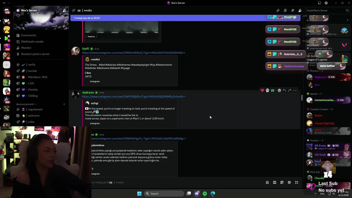Open notification settings bell-slash icon
The width and height of the screenshot is (352, 198).
coord(285,10)
